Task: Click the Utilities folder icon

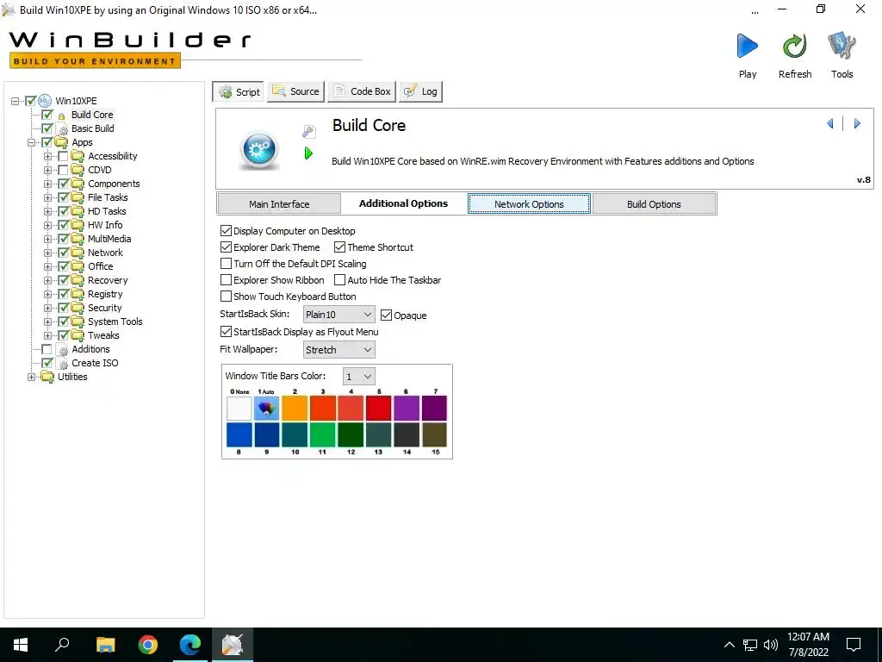Action: click(48, 377)
